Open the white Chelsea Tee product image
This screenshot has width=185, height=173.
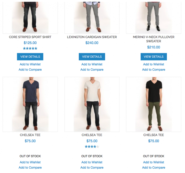click(x=92, y=104)
